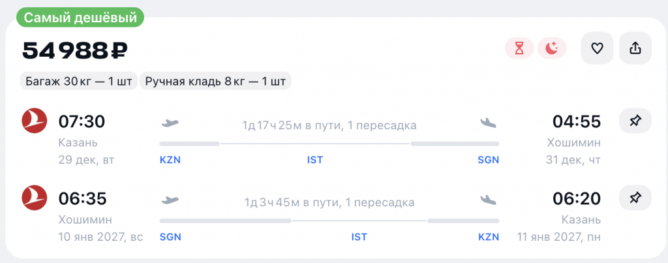Image resolution: width=668 pixels, height=263 pixels.
Task: Click the return flight landing plane icon
Action: tap(489, 199)
